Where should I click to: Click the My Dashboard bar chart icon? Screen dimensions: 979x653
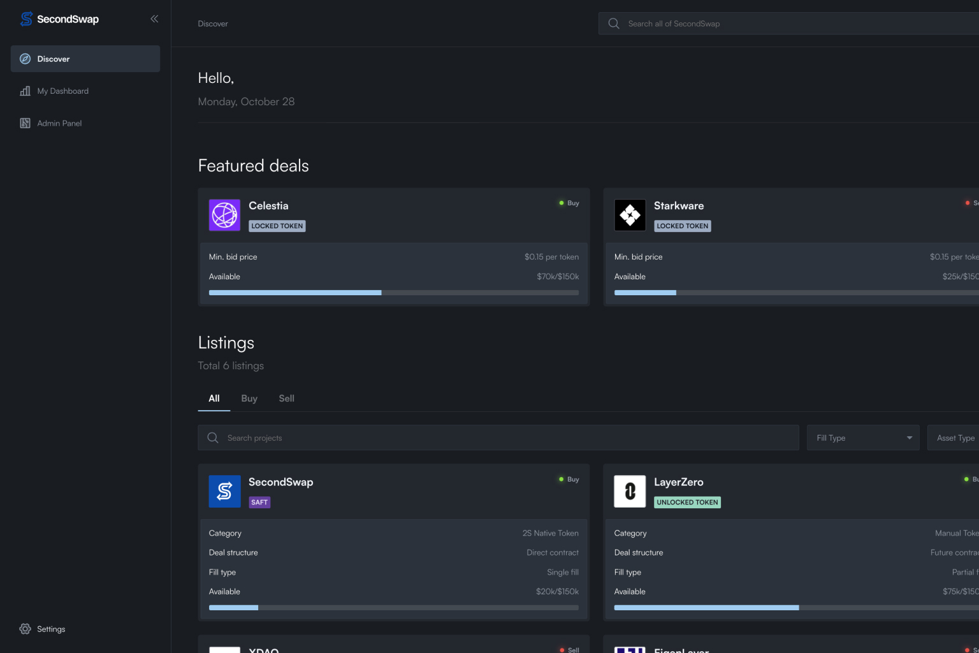pyautogui.click(x=25, y=91)
